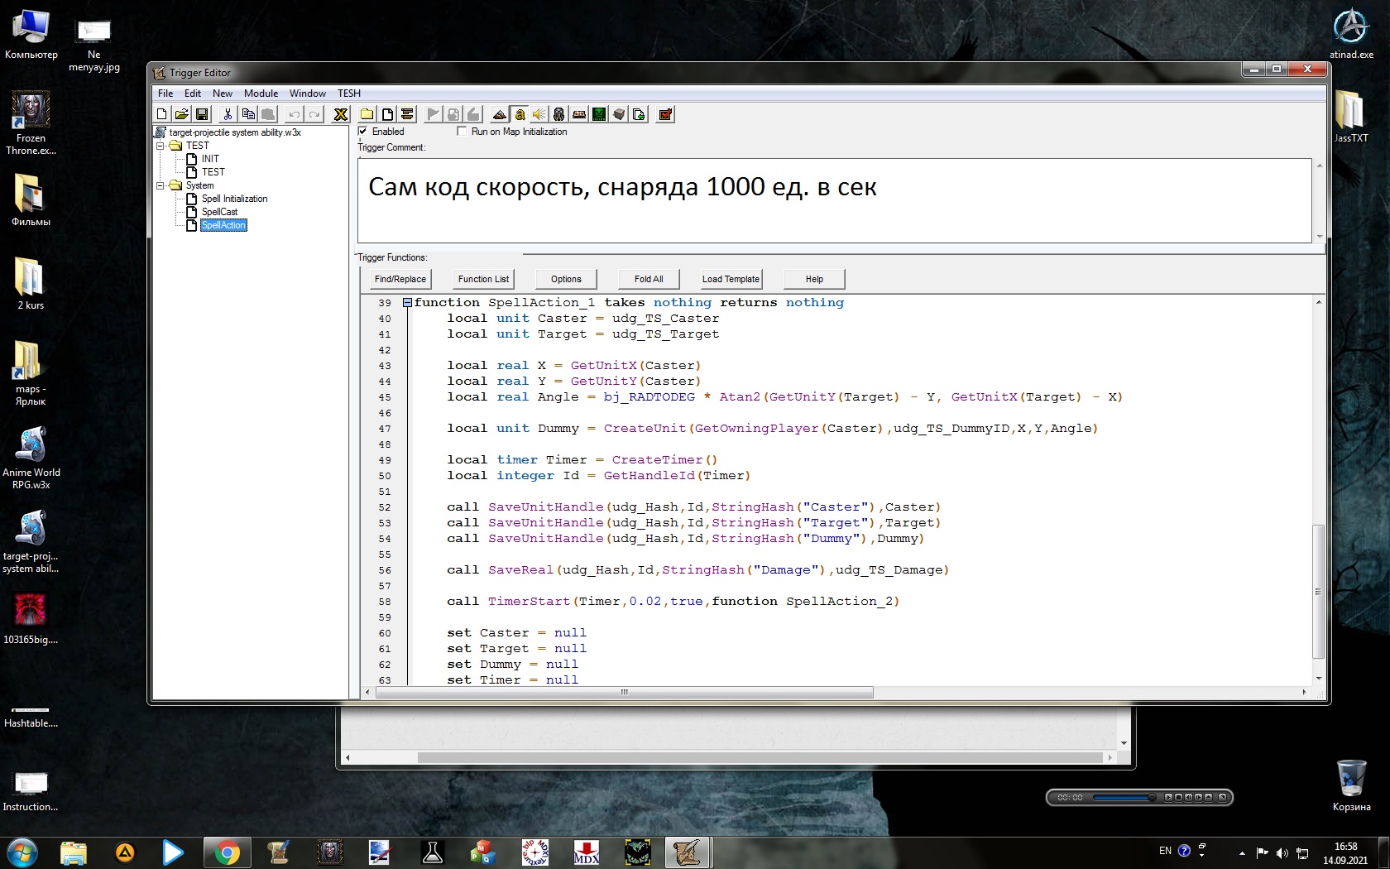
Task: Collapse the System folder in tree
Action: [161, 185]
